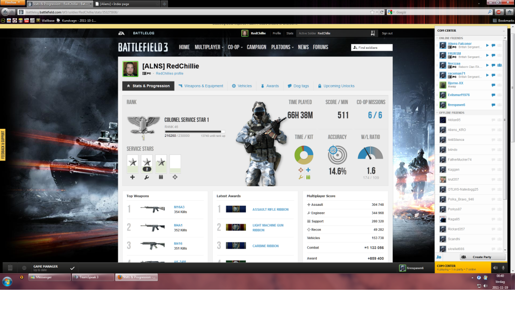Open chat with firespawn6 in friends list
The height and width of the screenshot is (322, 515).
(x=493, y=105)
